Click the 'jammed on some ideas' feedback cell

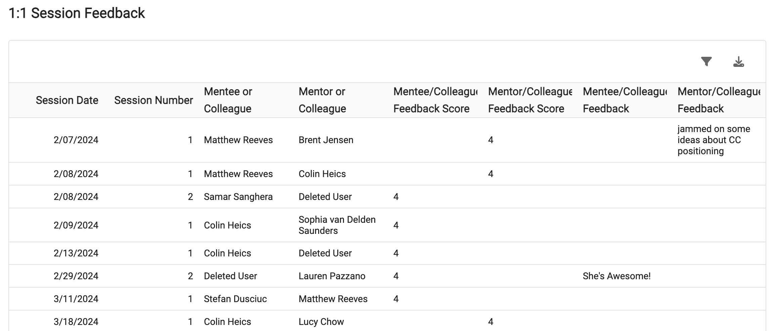[x=714, y=140]
